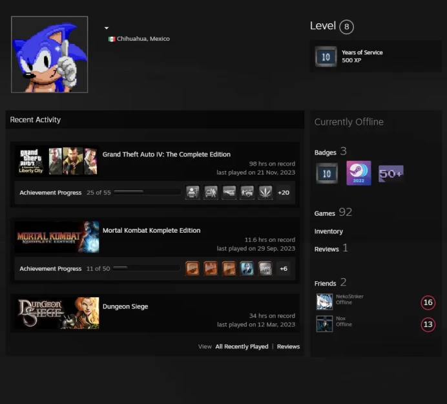The image size is (447, 404).
Task: View GTA IV car theft achievement icon
Action: (x=211, y=192)
